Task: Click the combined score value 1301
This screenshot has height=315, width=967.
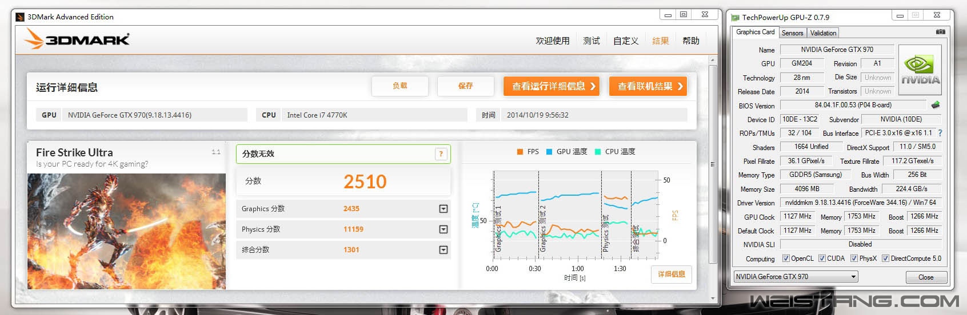Action: 351,250
